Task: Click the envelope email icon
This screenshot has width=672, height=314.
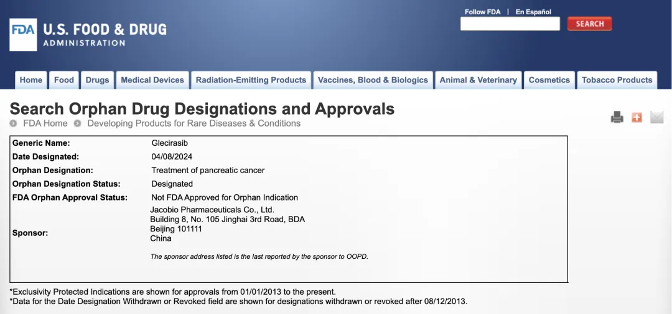Action: coord(656,117)
